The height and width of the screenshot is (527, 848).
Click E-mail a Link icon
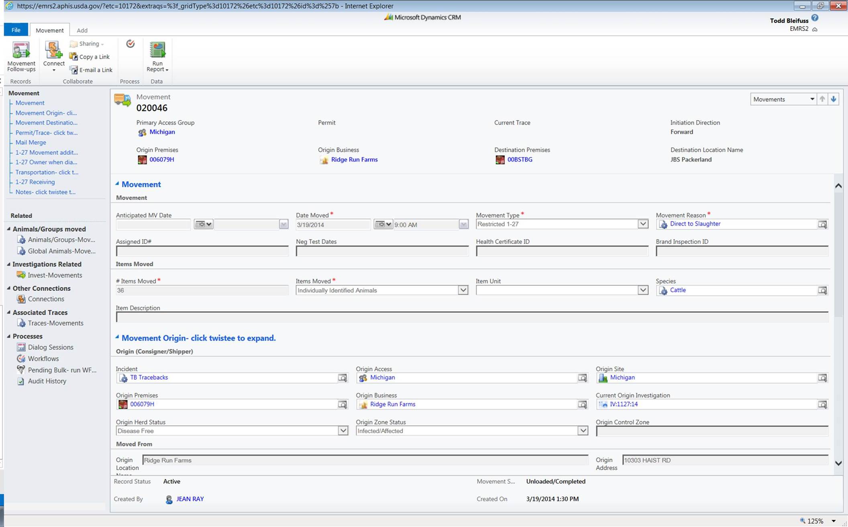coord(73,70)
